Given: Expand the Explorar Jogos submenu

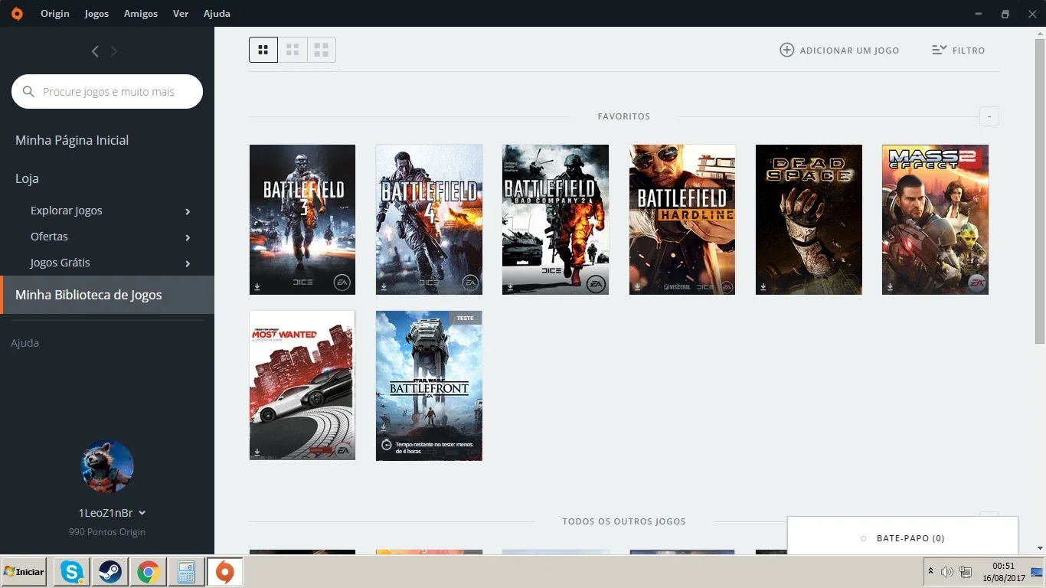Looking at the screenshot, I should (x=188, y=211).
